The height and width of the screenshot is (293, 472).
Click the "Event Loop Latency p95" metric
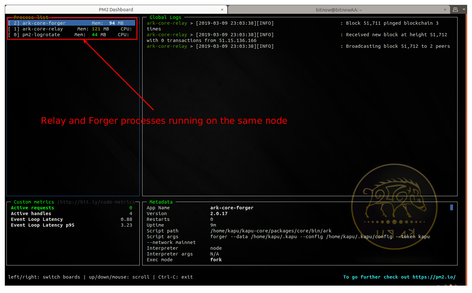click(42, 225)
